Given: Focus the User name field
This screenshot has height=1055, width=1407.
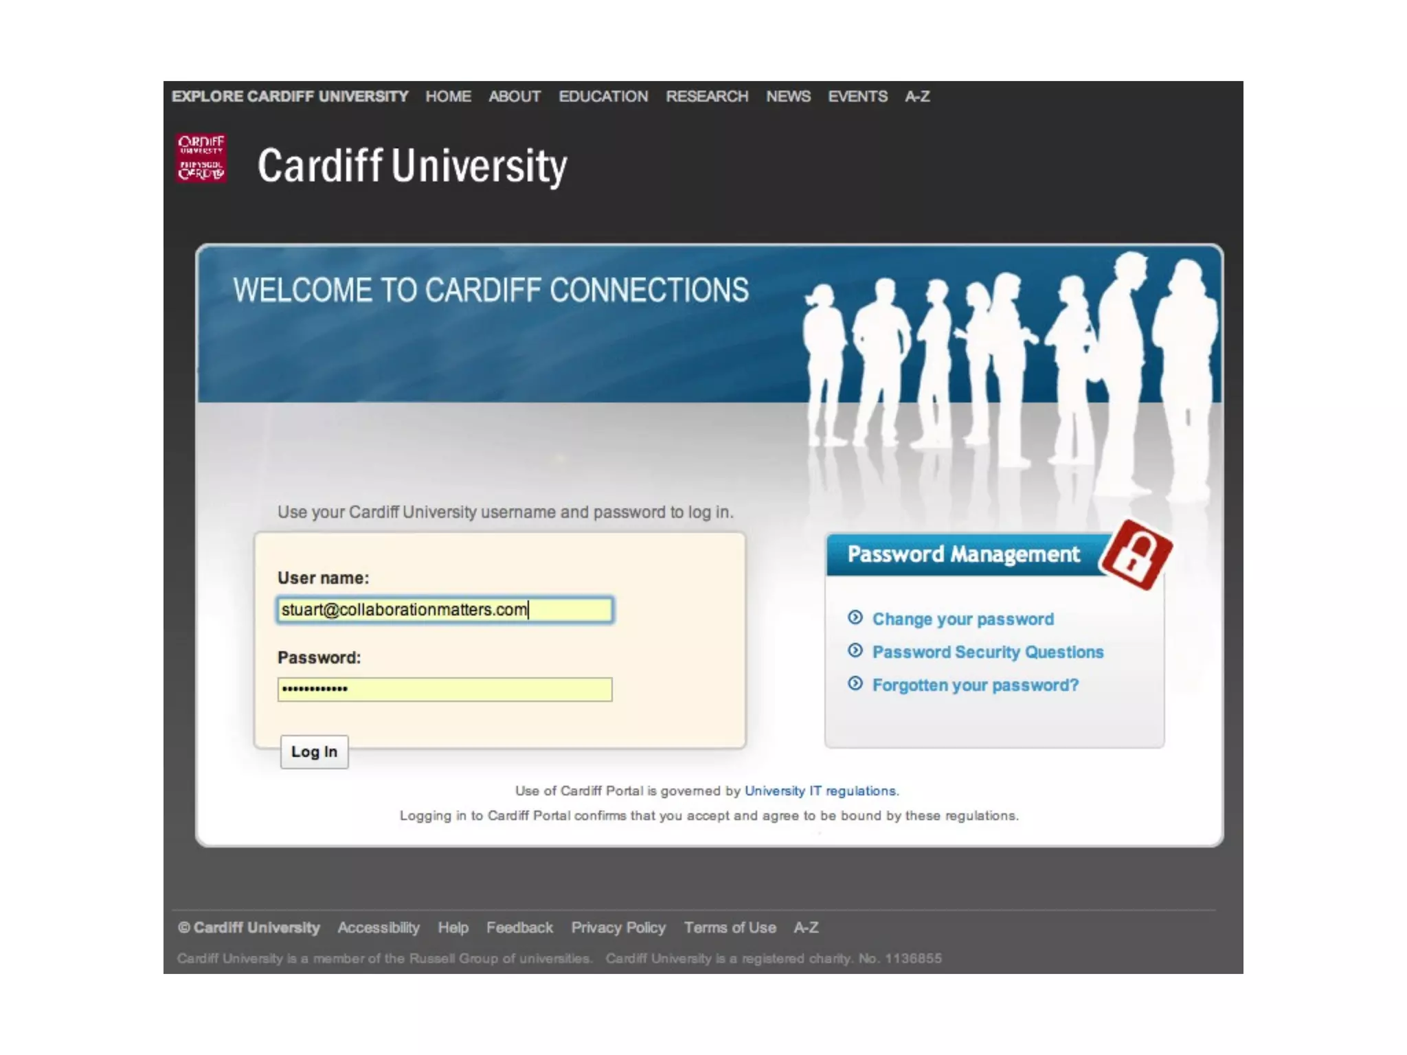Looking at the screenshot, I should click(444, 610).
